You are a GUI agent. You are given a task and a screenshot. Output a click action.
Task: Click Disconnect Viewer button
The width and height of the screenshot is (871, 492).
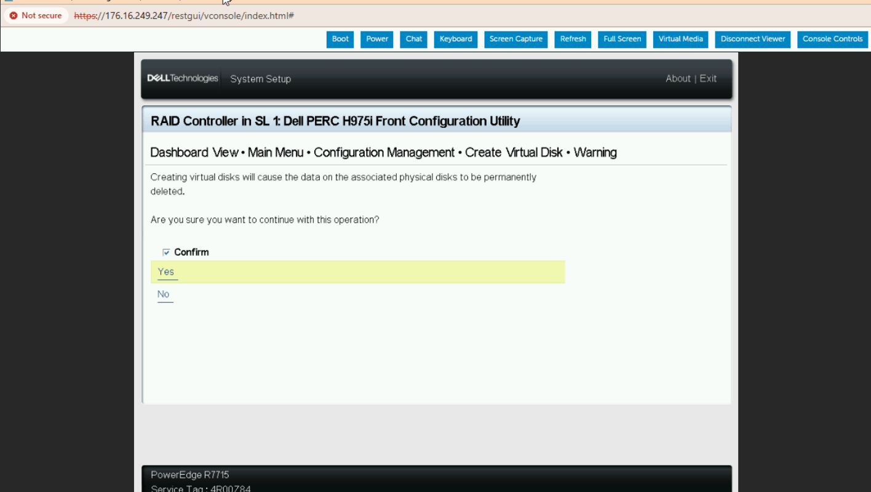pos(753,39)
